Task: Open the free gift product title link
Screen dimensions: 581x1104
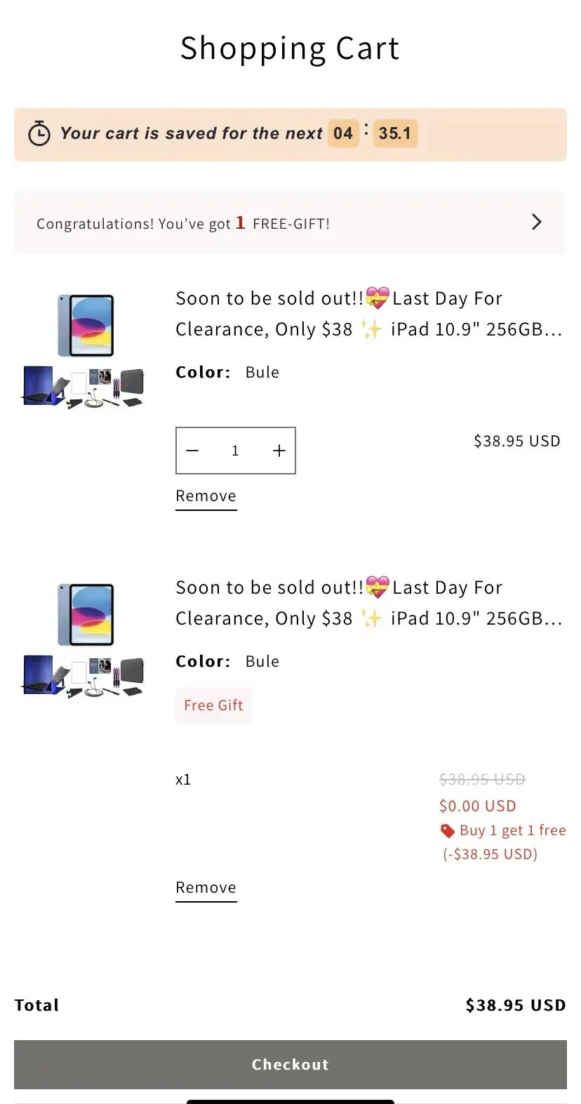Action: 369,603
